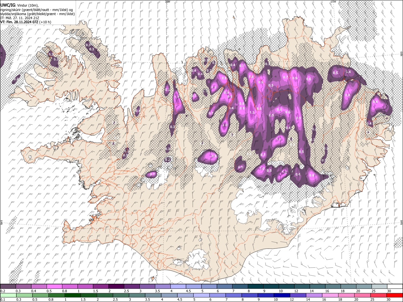Click the '20W' longitude label

pyautogui.click(x=167, y=2)
